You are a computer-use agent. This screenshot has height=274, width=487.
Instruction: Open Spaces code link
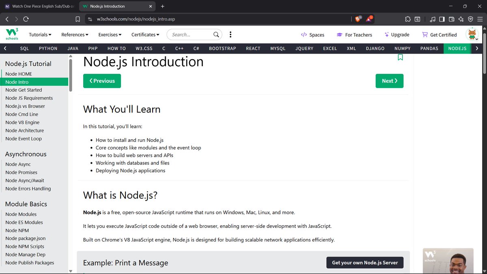coord(312,35)
